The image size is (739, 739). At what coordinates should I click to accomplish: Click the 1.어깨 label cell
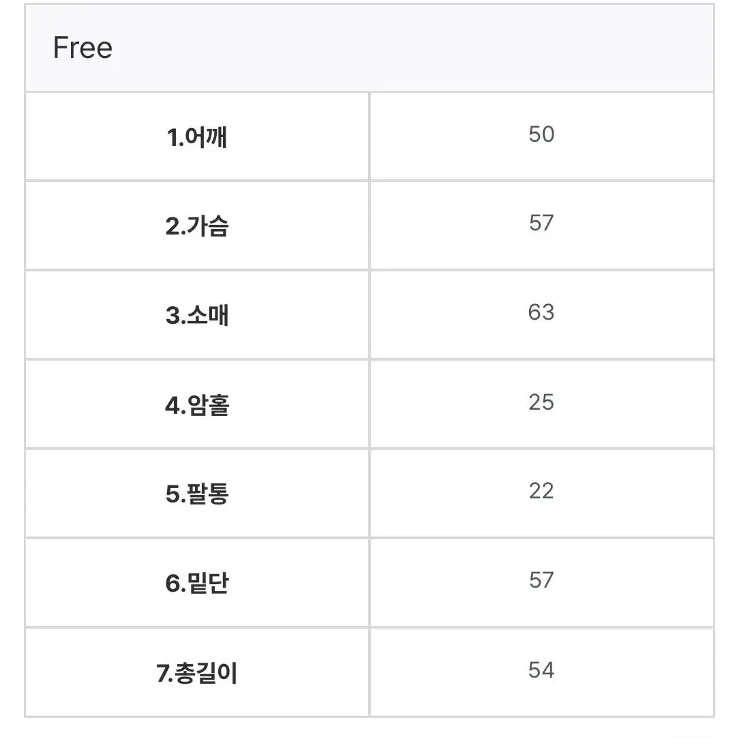click(x=197, y=136)
